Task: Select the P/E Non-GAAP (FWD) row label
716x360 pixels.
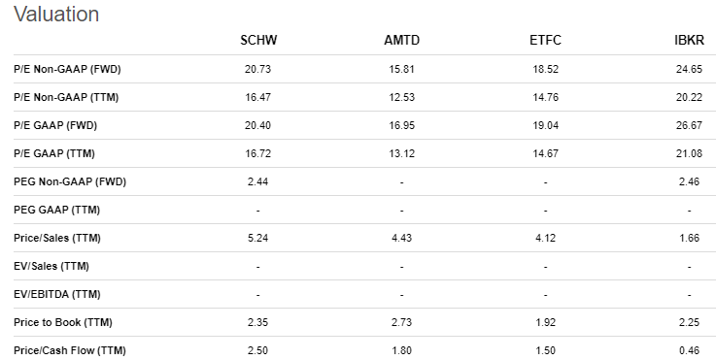Action: 67,69
